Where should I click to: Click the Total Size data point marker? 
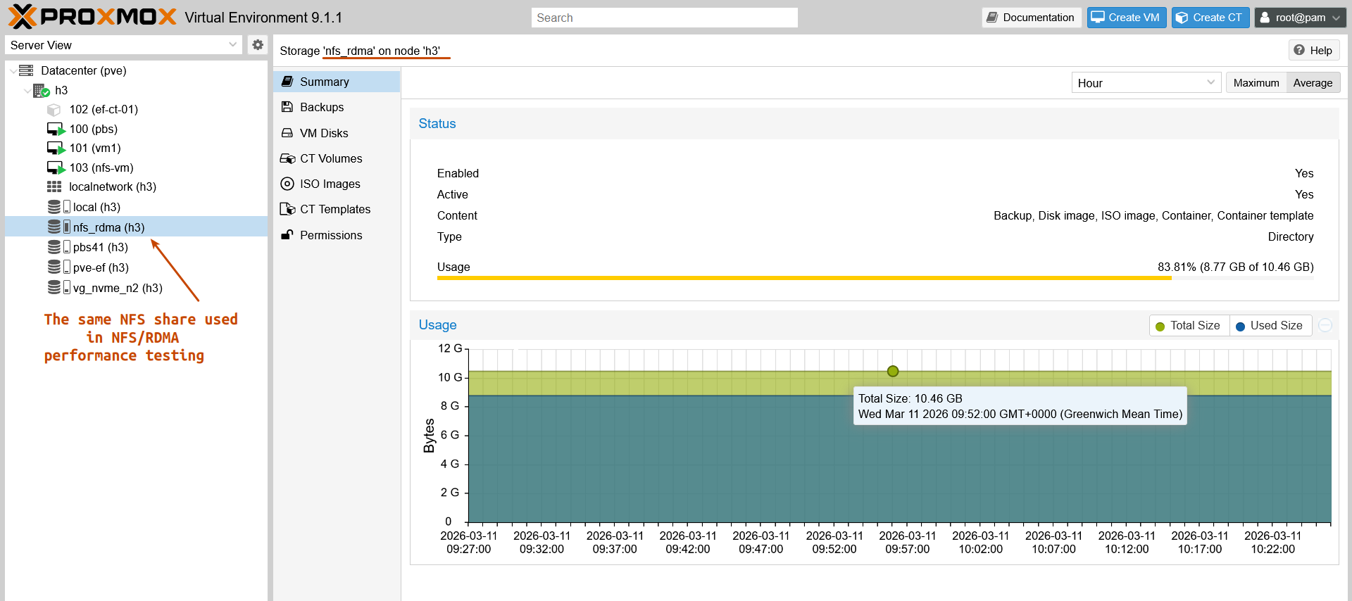893,371
